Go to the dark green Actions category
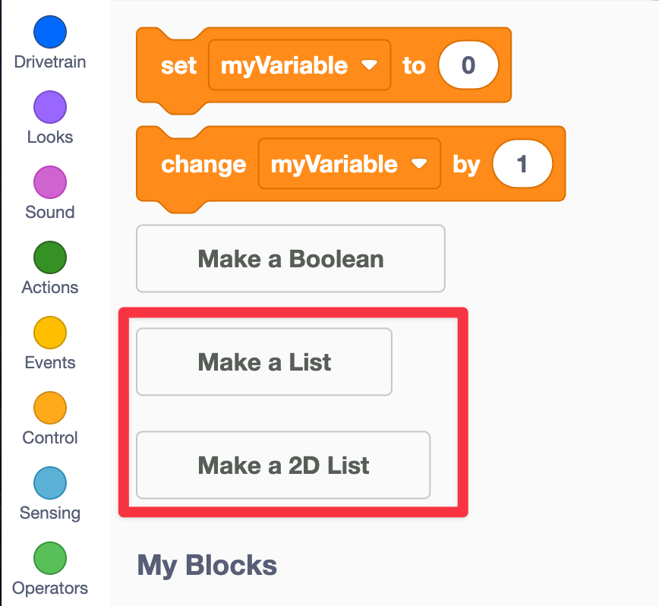Image resolution: width=659 pixels, height=606 pixels. pos(50,257)
